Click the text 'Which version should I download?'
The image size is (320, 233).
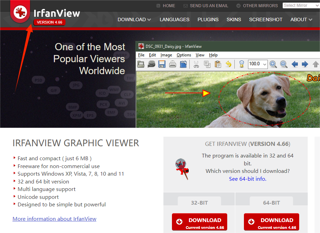pyautogui.click(x=248, y=171)
